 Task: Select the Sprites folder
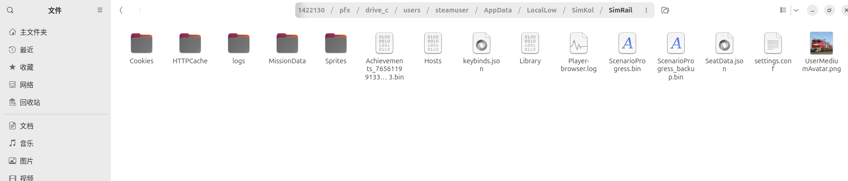coord(336,43)
